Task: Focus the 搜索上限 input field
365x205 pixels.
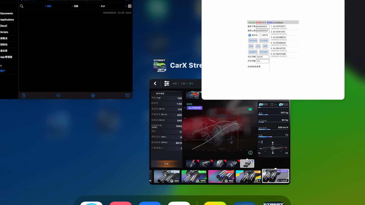Action: [263, 31]
